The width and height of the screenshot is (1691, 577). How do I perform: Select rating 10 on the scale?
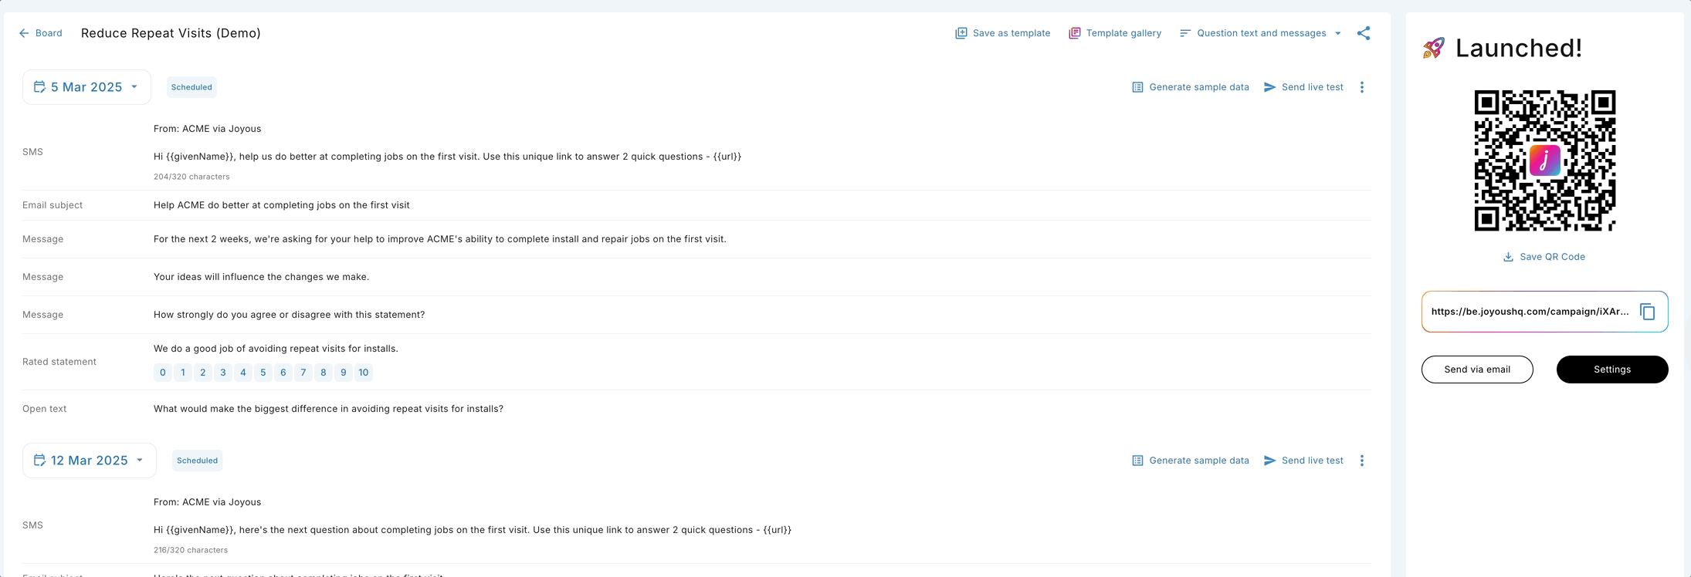point(363,373)
